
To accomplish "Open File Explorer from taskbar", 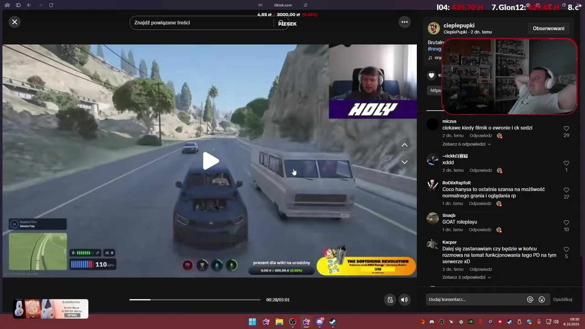I will [279, 322].
